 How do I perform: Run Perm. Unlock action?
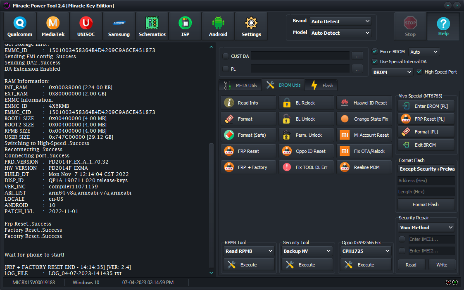point(306,135)
